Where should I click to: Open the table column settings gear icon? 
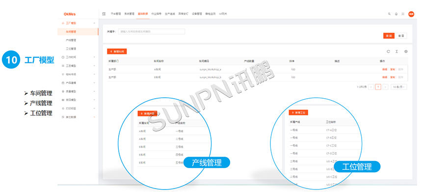click(x=406, y=52)
